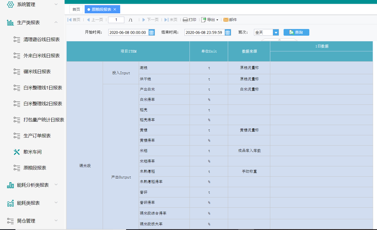Collapse the 生产类报表 sidebar section
The height and width of the screenshot is (230, 377).
(x=56, y=22)
